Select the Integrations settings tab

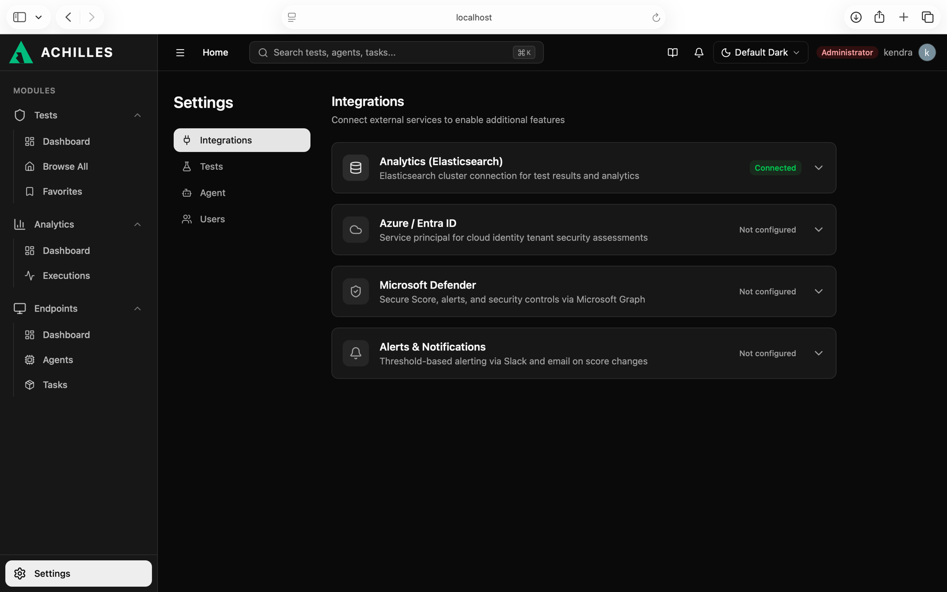coord(242,140)
